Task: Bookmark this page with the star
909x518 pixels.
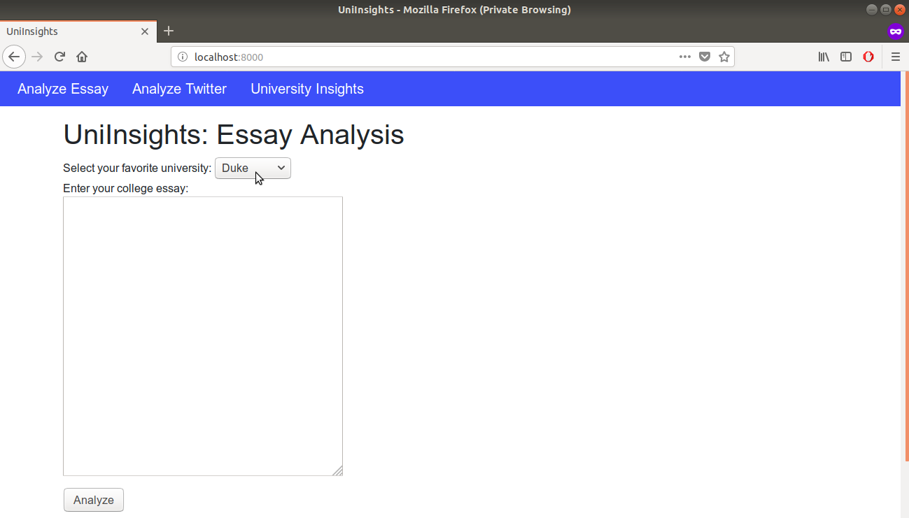Action: click(x=724, y=57)
